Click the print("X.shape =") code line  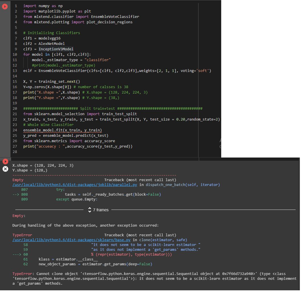[x=85, y=92]
